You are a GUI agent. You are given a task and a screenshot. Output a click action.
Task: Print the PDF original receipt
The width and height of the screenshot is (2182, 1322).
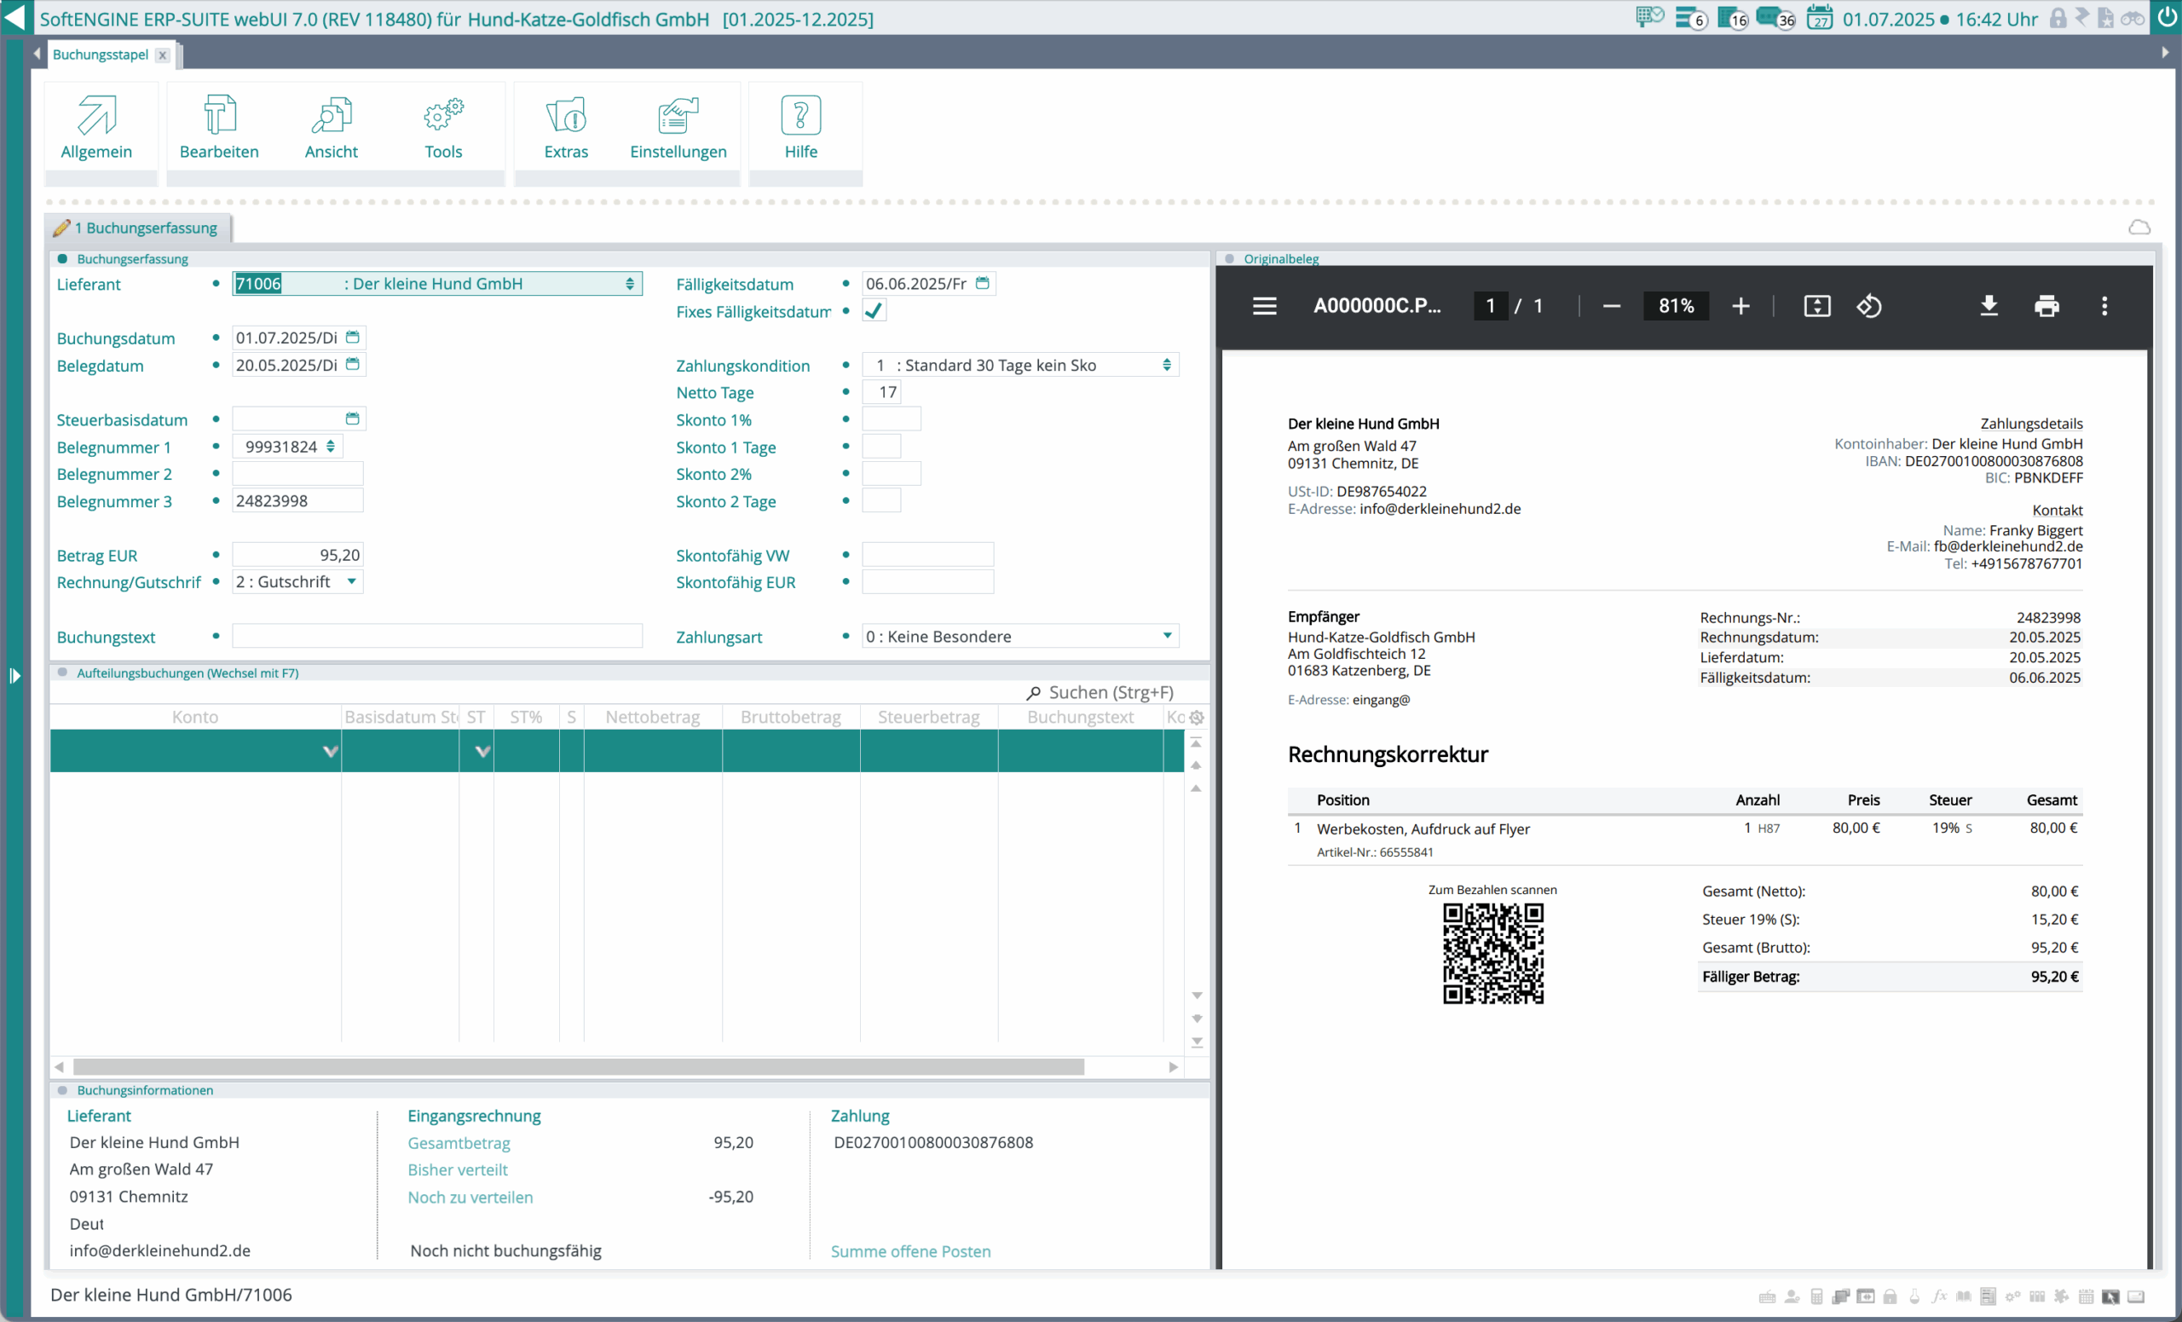[2046, 306]
